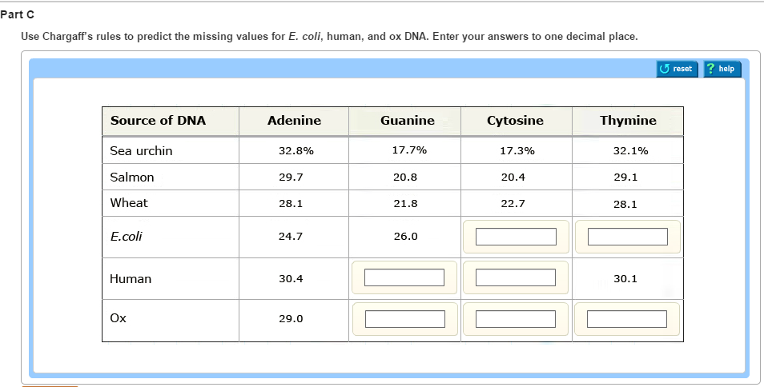This screenshot has width=764, height=387.
Task: Click the Human Guanine answer field
Action: 404,277
